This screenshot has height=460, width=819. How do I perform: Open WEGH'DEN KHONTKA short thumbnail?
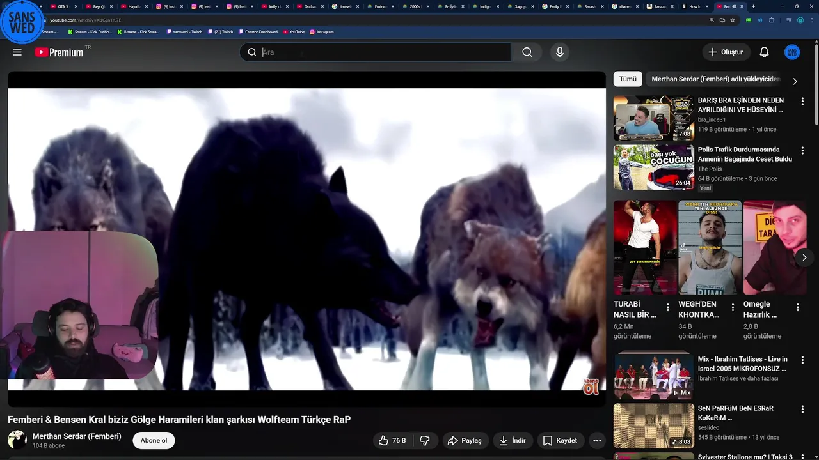(x=710, y=247)
